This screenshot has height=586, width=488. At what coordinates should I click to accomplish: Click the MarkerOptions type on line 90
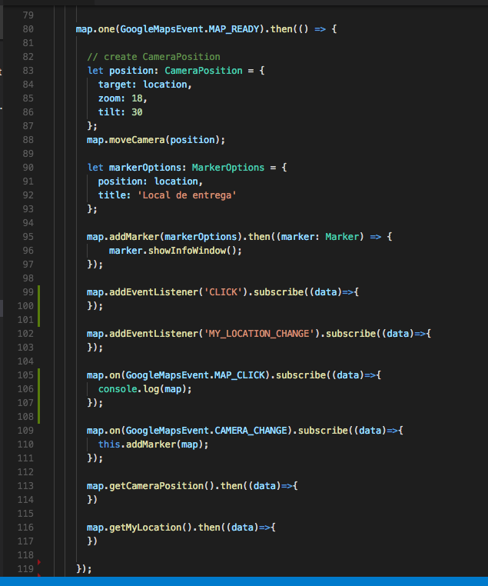coord(228,168)
